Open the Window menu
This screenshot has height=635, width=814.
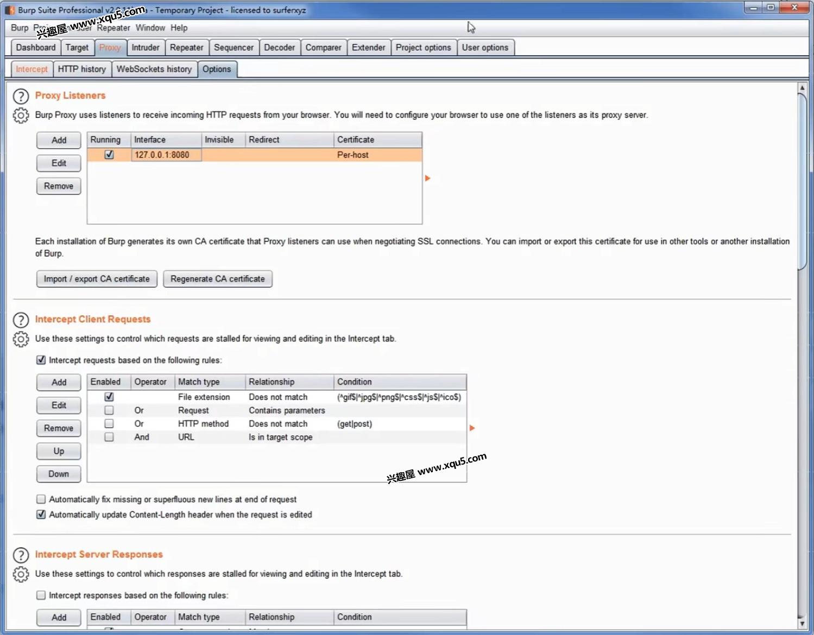[150, 28]
